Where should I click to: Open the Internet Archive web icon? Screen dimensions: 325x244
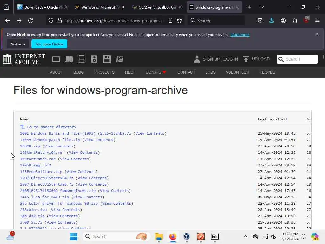pos(56,59)
